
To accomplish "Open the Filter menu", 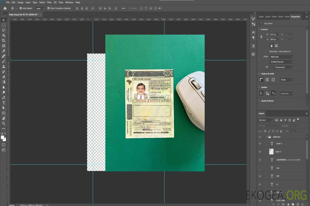I will [x=49, y=2].
